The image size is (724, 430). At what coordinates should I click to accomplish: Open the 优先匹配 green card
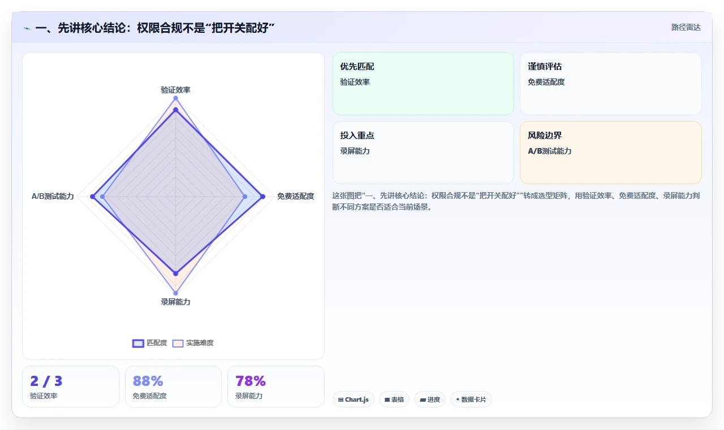(423, 84)
